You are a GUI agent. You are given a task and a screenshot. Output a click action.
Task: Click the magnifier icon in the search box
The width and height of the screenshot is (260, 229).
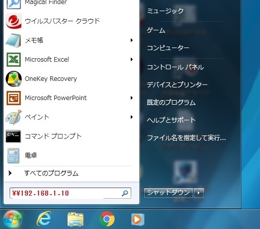(125, 193)
